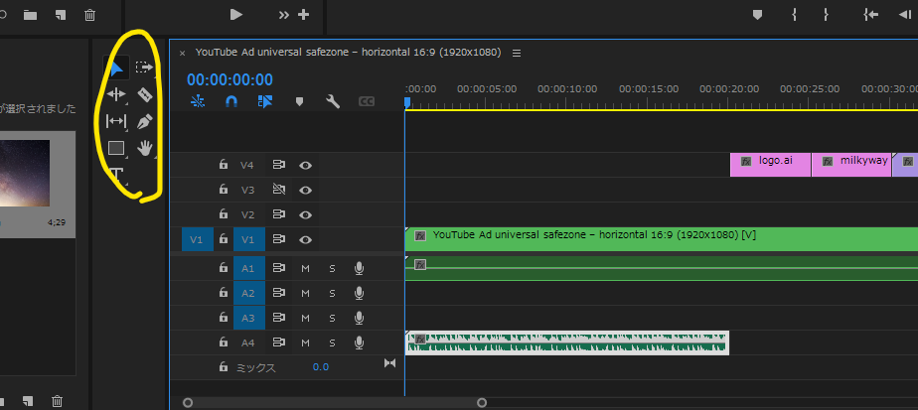Open timeline display settings wrench
Screen dimensions: 918x410
333,101
